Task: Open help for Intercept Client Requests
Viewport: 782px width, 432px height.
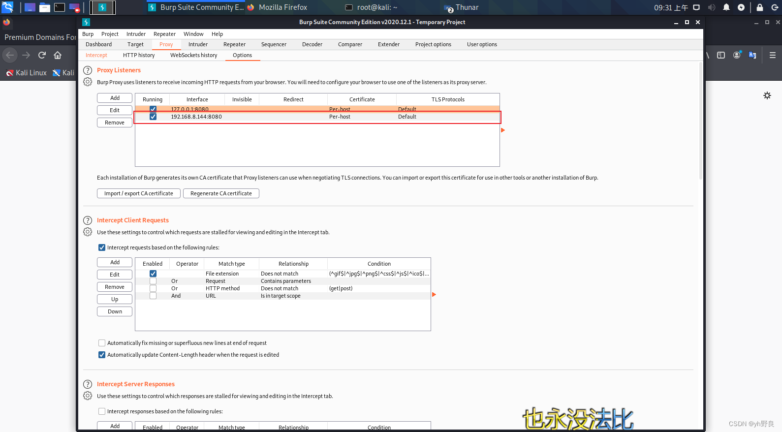Action: click(x=88, y=220)
